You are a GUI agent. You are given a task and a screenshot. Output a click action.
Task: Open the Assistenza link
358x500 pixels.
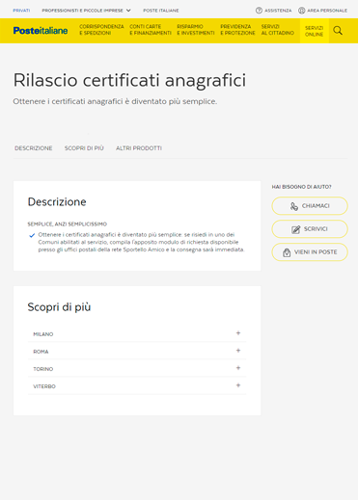(x=278, y=11)
